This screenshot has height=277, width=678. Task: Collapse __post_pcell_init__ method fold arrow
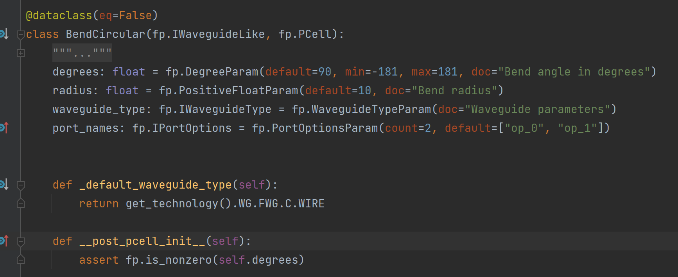click(x=21, y=241)
